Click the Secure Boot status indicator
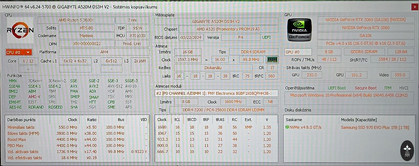 point(365,88)
